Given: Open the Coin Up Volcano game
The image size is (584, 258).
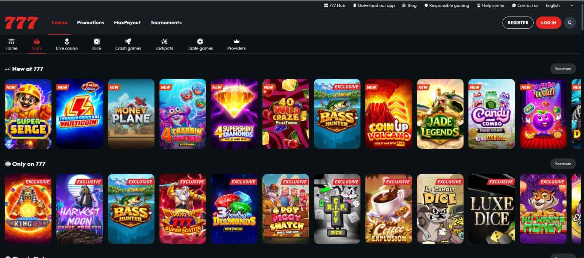Looking at the screenshot, I should tap(389, 114).
